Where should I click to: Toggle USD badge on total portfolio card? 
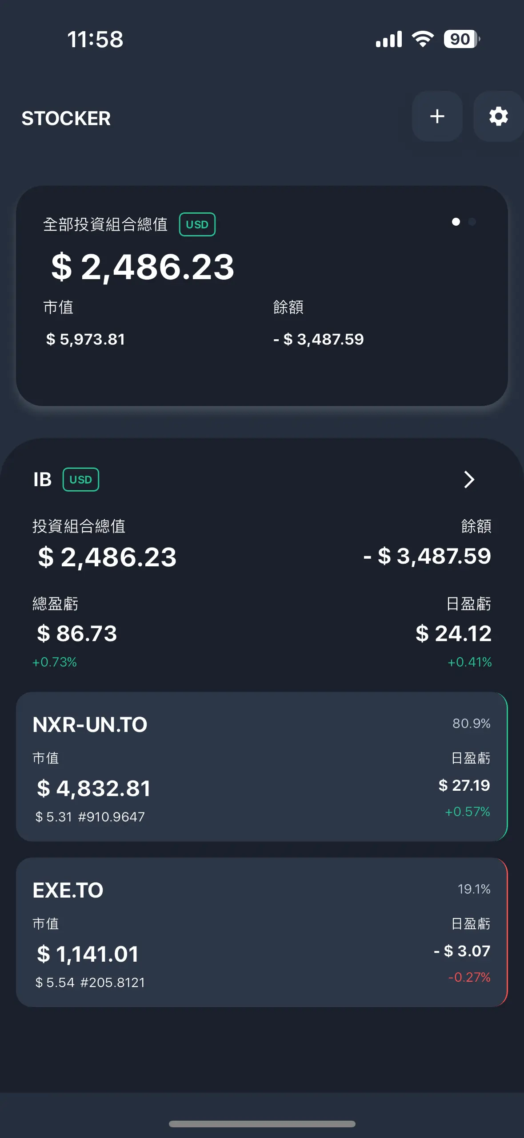coord(197,224)
